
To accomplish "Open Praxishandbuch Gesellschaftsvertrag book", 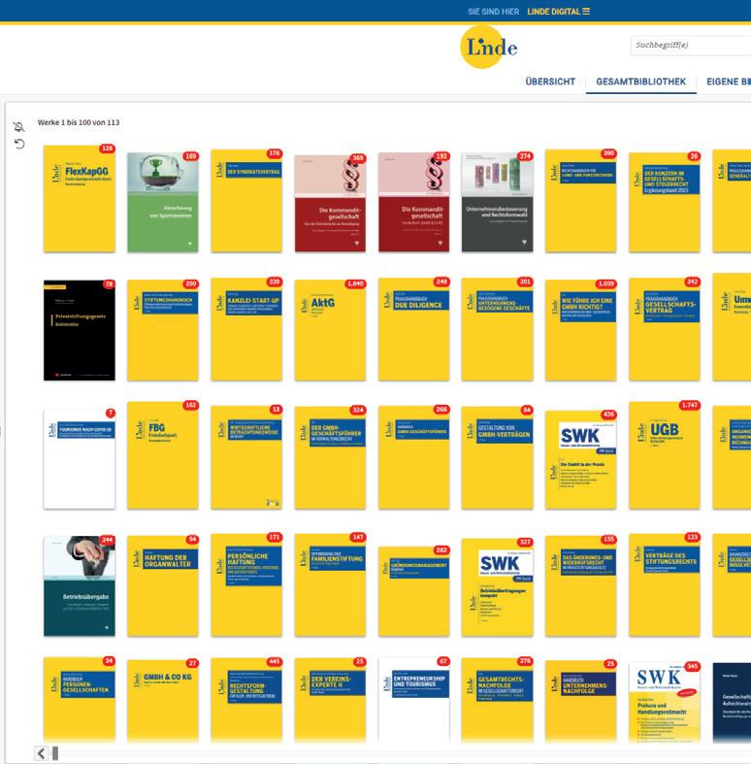I will click(665, 329).
